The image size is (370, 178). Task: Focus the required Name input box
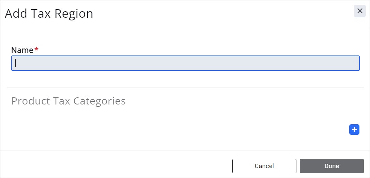(185, 63)
